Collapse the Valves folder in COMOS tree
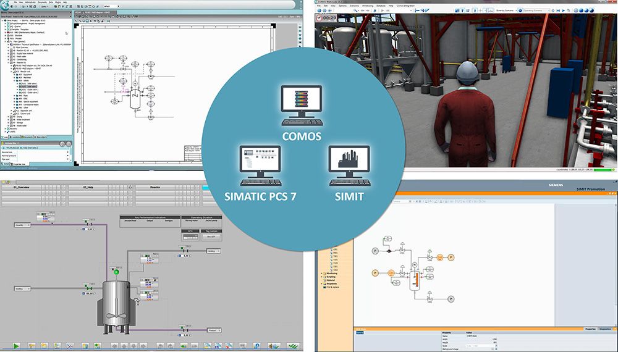The width and height of the screenshot is (618, 352). pyautogui.click(x=14, y=81)
